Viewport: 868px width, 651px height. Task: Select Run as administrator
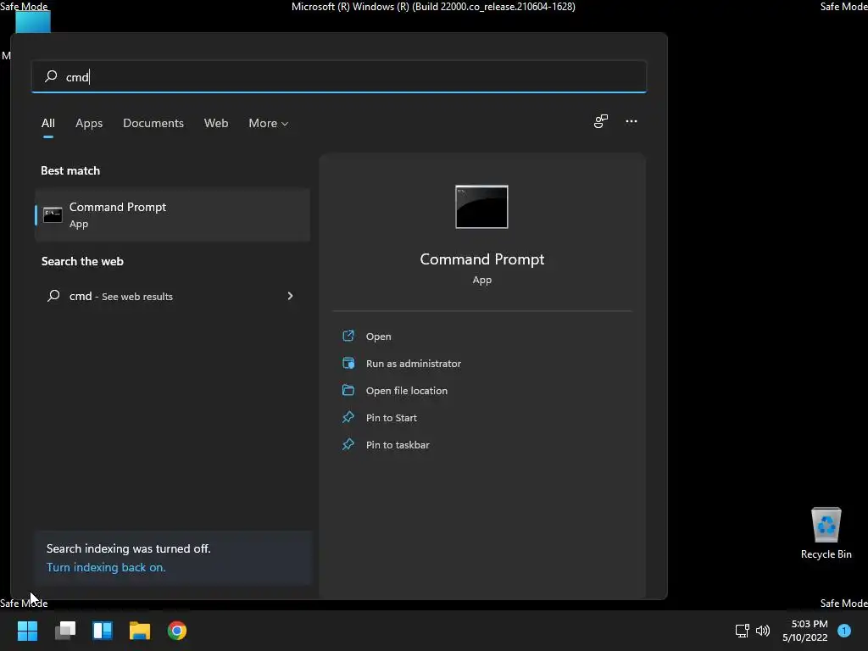(414, 363)
